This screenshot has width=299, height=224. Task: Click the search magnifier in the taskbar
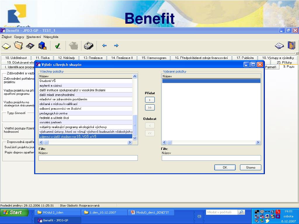(x=241, y=212)
